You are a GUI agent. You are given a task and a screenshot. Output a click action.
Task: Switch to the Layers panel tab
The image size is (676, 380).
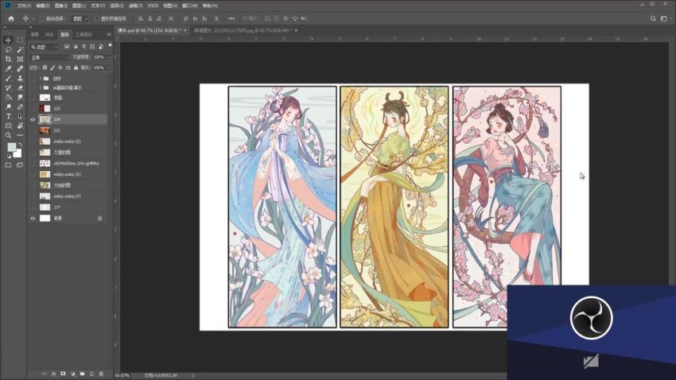[x=64, y=34]
